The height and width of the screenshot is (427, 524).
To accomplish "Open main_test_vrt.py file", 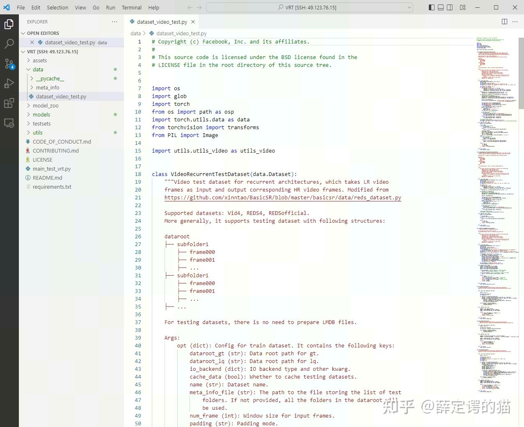I will tap(52, 169).
